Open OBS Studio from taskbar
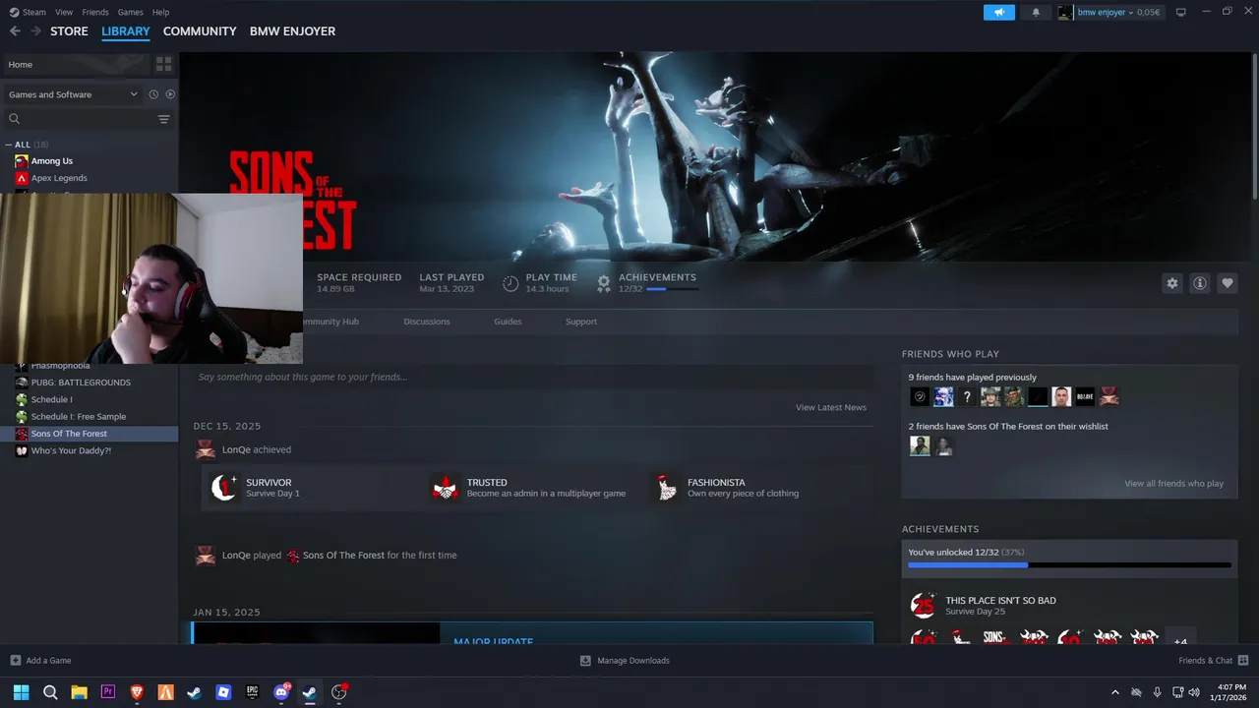 [339, 692]
